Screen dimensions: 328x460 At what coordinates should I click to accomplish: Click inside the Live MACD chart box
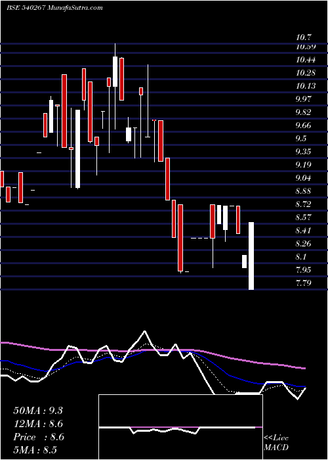[x=180, y=427]
